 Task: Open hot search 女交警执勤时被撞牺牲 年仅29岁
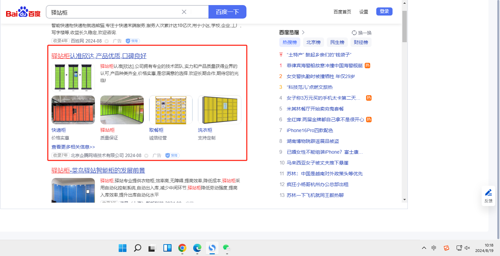click(x=321, y=76)
